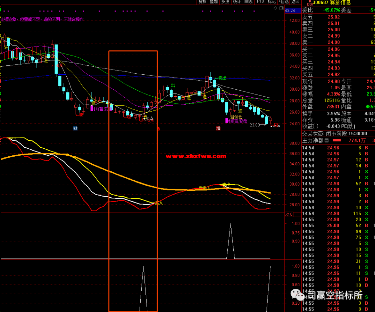
Task: Click the PE(动) label
Action: [x=348, y=126]
